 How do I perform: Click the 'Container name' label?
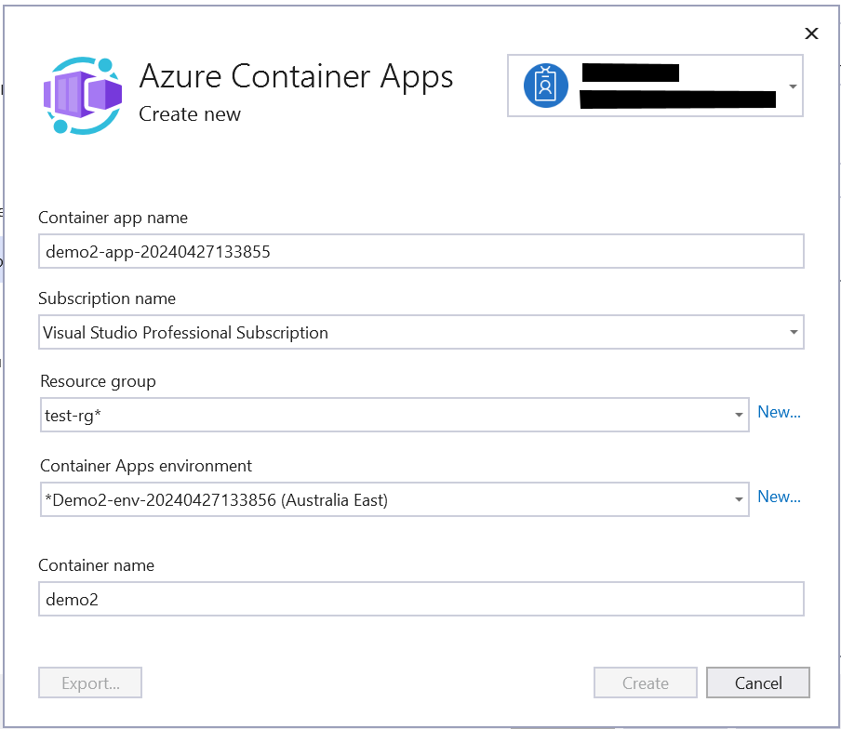click(x=97, y=565)
